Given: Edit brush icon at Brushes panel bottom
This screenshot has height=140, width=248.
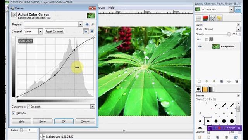Looking at the screenshot, I should pyautogui.click(x=200, y=137).
